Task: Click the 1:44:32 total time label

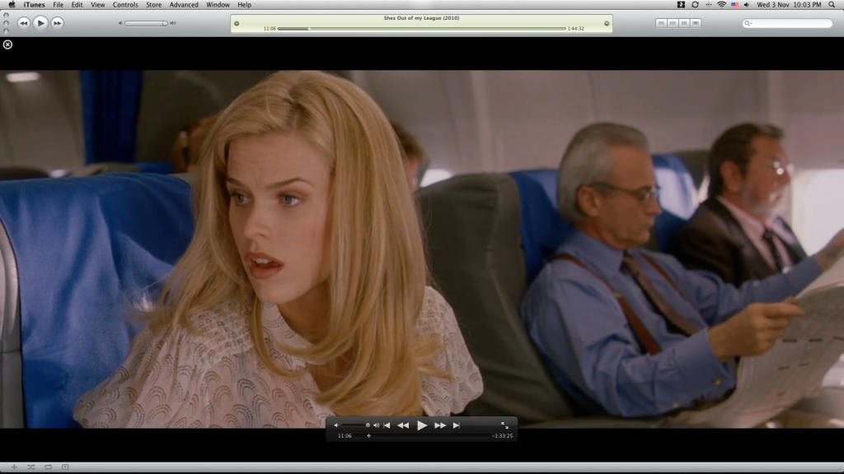Action: tap(575, 29)
